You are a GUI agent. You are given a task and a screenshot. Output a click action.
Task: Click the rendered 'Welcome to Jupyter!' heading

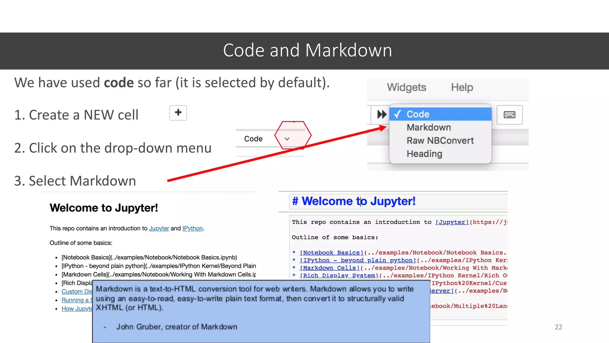(x=104, y=208)
